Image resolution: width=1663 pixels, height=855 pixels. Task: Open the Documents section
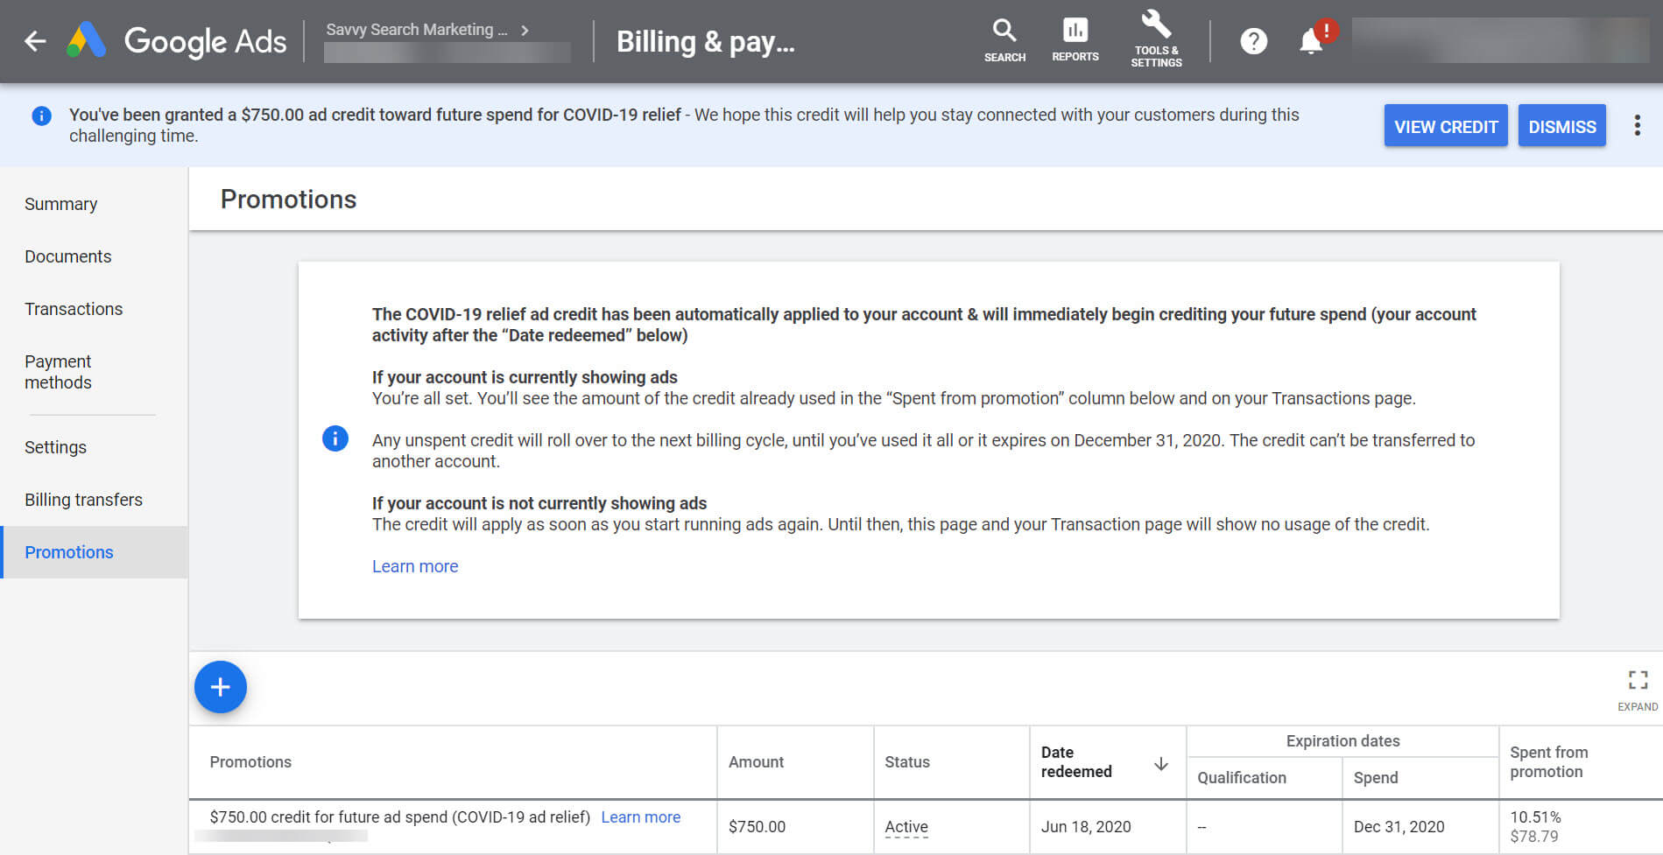[x=67, y=256]
